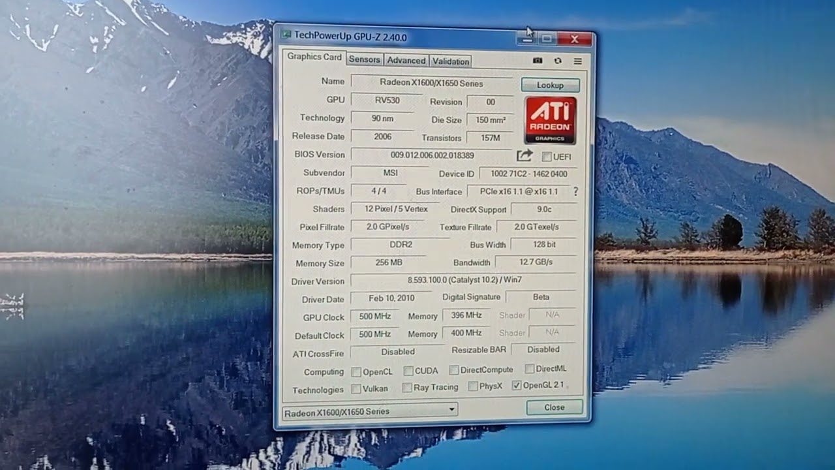This screenshot has width=835, height=470.
Task: Click the Memory Size value 256 MB
Action: pyautogui.click(x=389, y=262)
